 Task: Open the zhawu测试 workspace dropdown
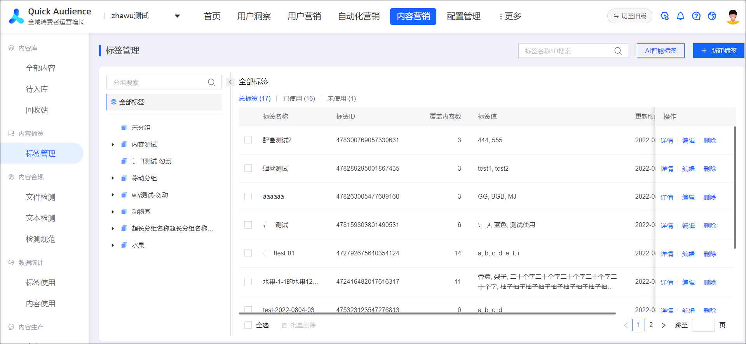[x=177, y=16]
